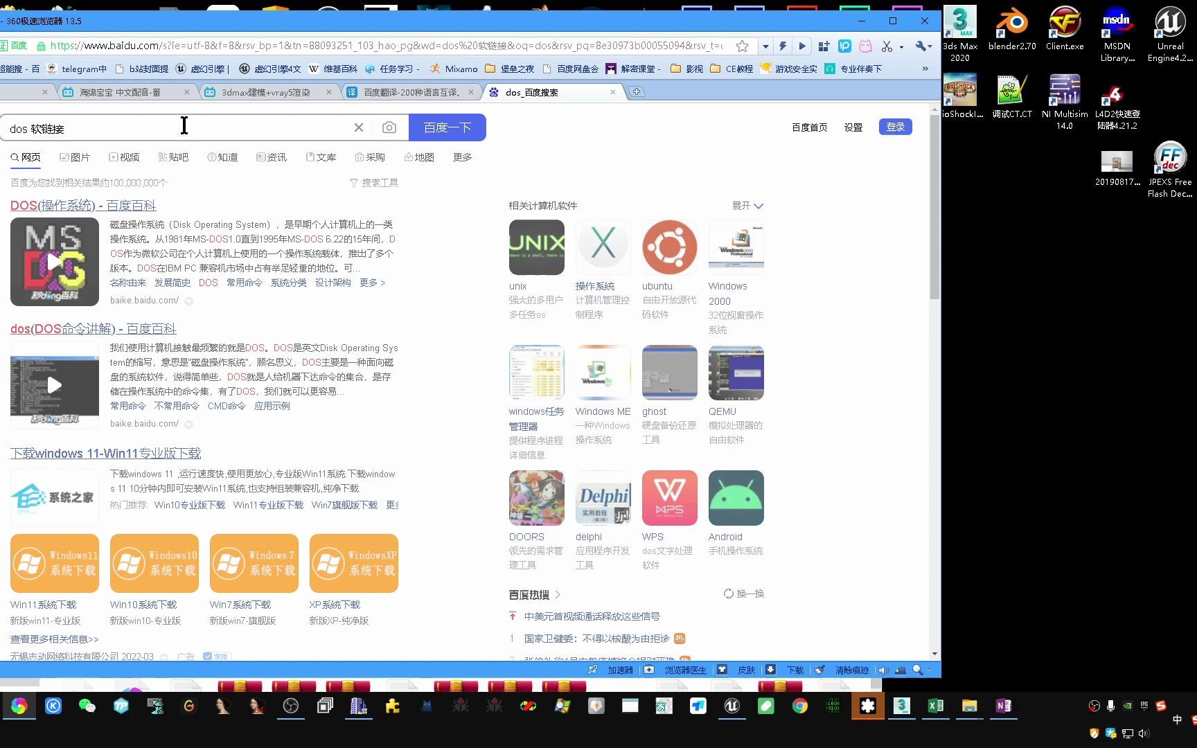Click the 设置 settings link
The width and height of the screenshot is (1197, 748).
[x=853, y=127]
